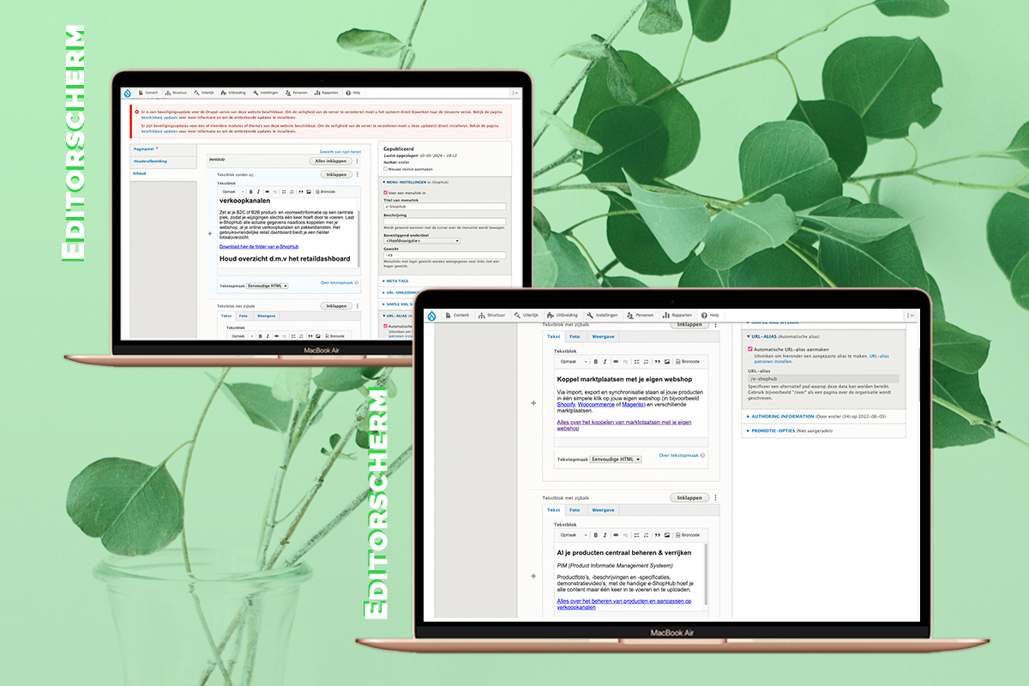Uncheck 'Automatische URL-alias aanmaken' on front laptop
This screenshot has width=1029, height=686.
click(750, 349)
